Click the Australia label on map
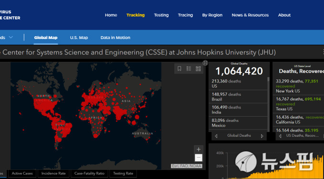 point(142,133)
